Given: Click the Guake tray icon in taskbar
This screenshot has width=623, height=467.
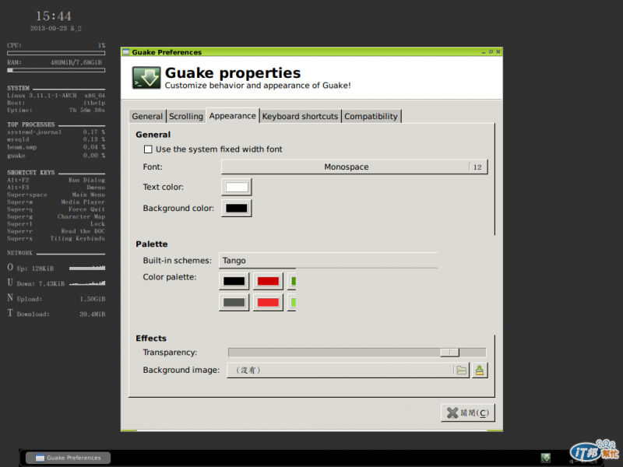Looking at the screenshot, I should pos(546,458).
